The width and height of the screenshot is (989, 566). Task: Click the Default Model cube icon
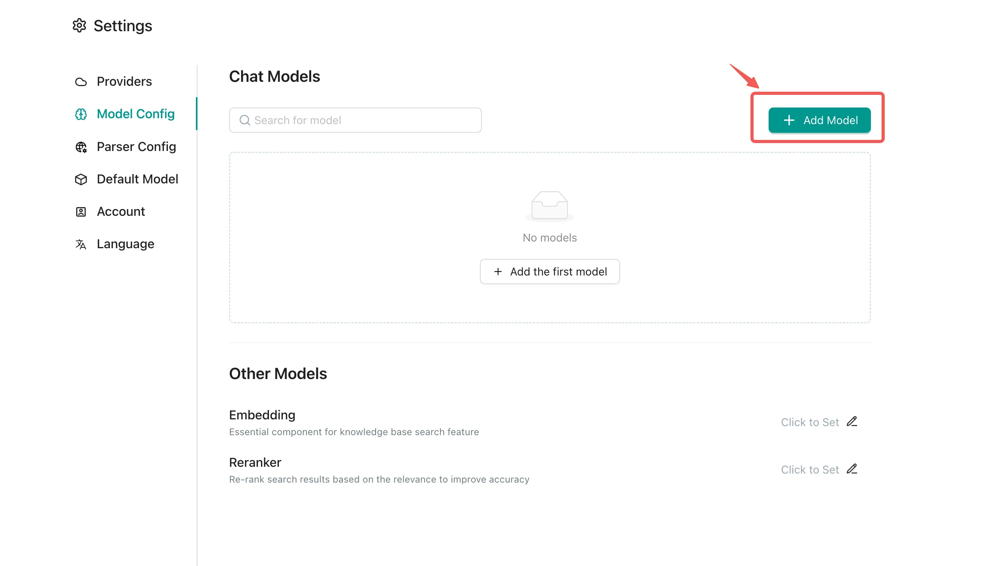point(81,179)
